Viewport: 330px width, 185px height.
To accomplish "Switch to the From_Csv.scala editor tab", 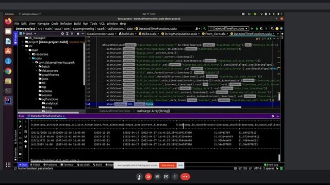I will (215, 34).
